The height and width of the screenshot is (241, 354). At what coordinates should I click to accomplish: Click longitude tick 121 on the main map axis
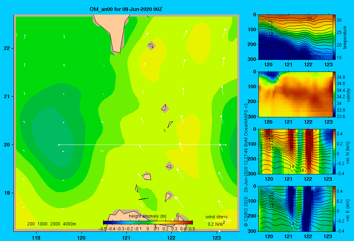[126, 237]
